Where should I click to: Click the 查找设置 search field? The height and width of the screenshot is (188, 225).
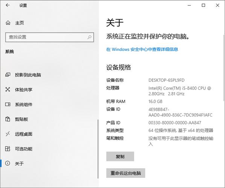[50, 37]
